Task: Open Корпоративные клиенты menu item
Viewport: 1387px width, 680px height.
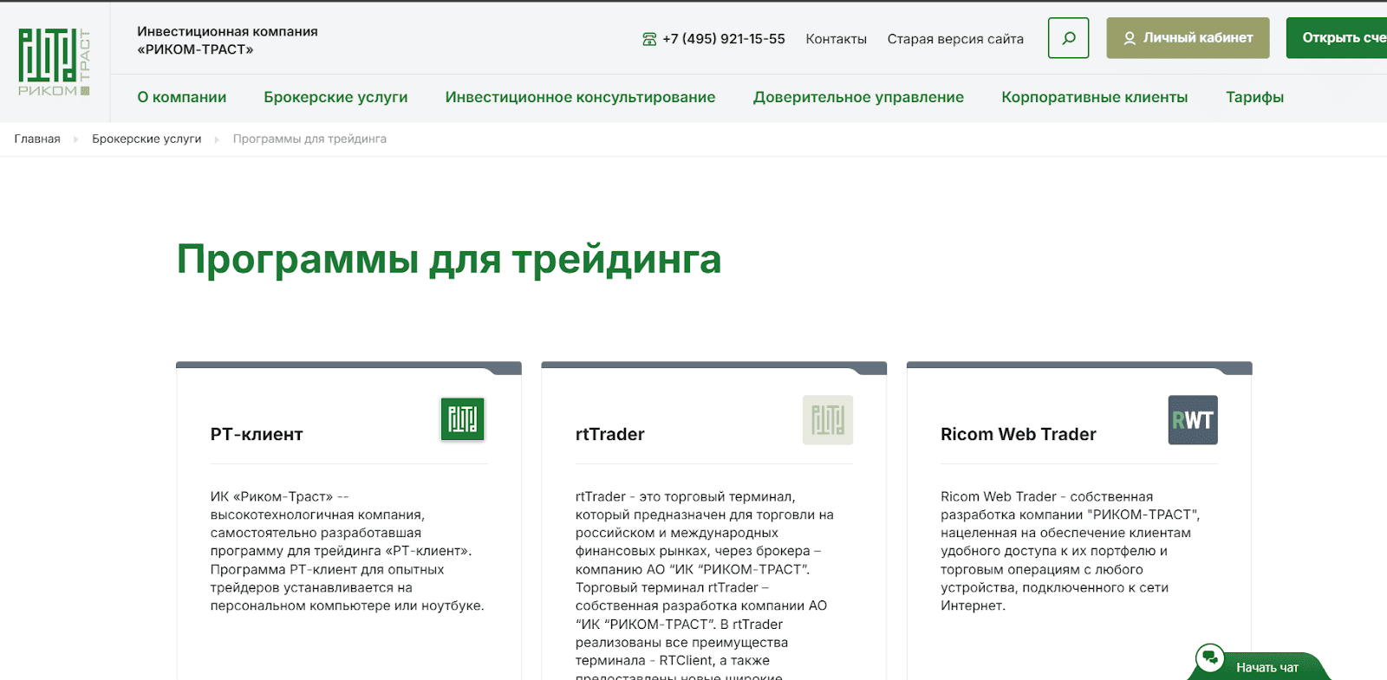Action: (x=1095, y=97)
